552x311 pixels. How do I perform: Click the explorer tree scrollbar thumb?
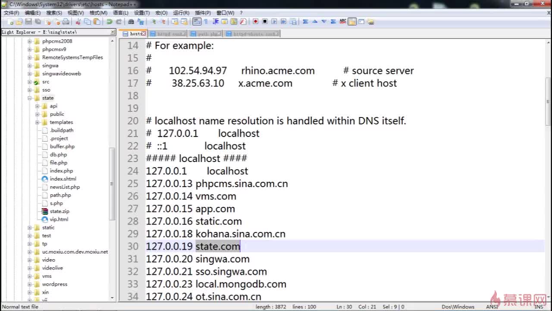[x=112, y=184]
